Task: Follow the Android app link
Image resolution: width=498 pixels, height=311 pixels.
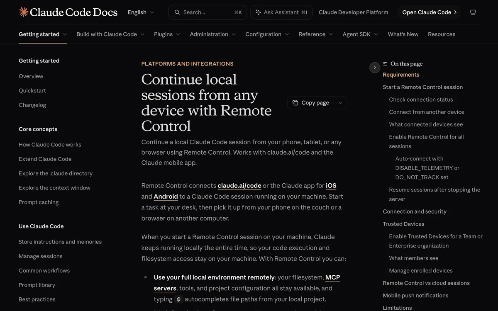Action: point(166,197)
